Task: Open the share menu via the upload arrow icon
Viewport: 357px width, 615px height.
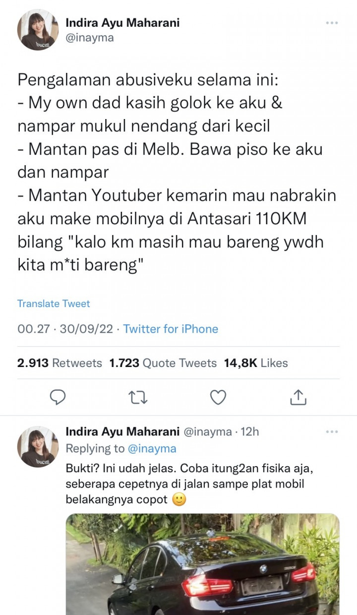Action: pyautogui.click(x=298, y=396)
